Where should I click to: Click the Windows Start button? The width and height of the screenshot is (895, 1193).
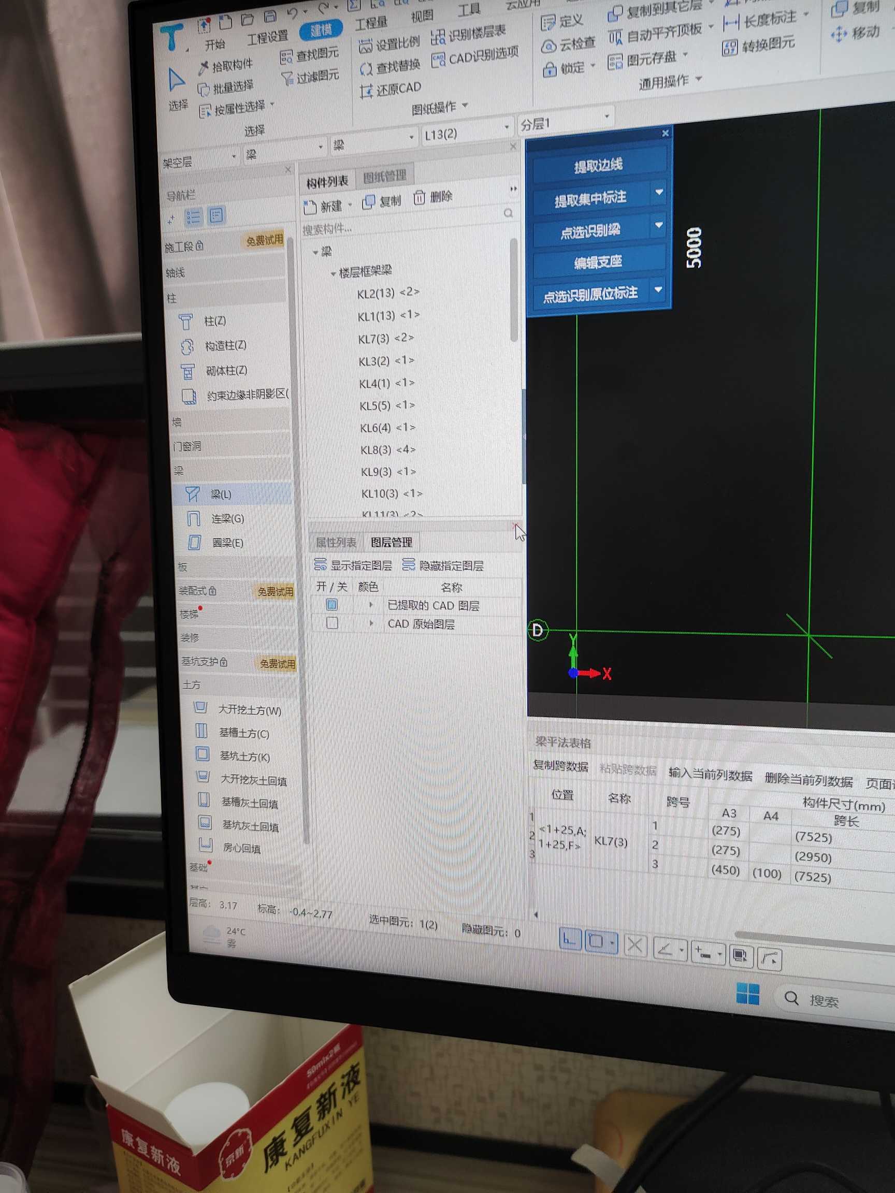[x=747, y=993]
